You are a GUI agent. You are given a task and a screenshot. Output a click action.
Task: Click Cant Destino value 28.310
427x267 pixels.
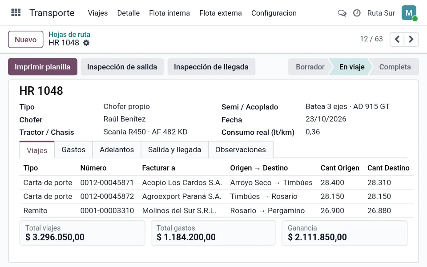(379, 182)
